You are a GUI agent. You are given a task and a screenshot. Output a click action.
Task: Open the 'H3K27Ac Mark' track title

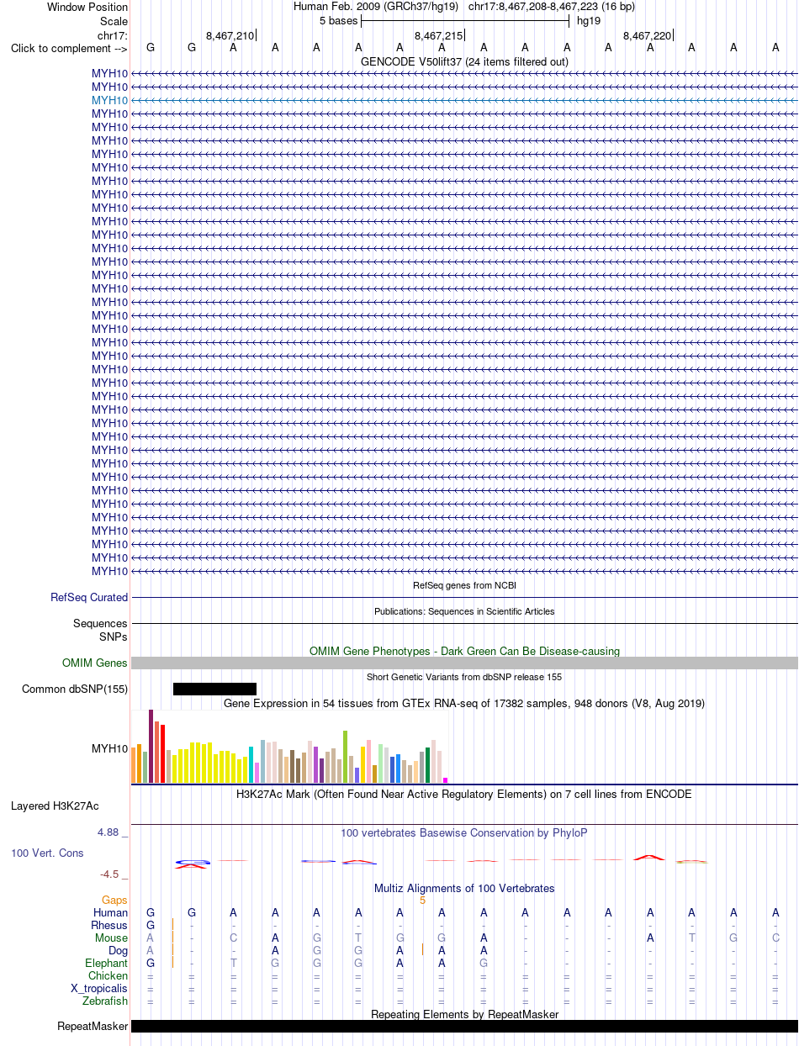[464, 794]
